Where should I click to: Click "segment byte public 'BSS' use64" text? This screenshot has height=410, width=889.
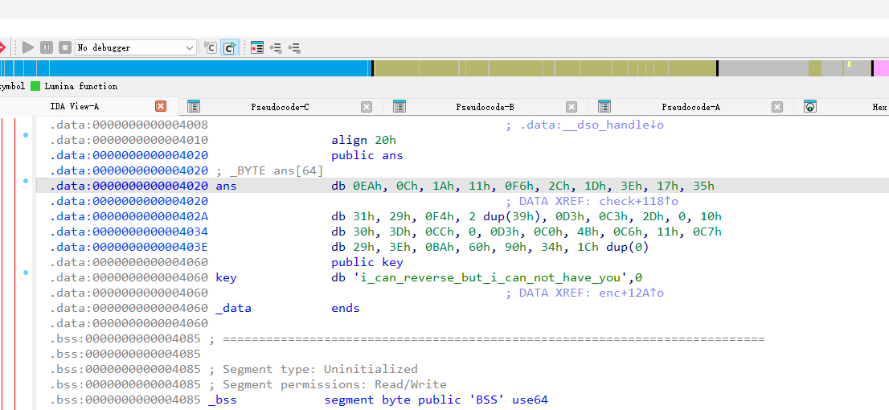tap(436, 400)
